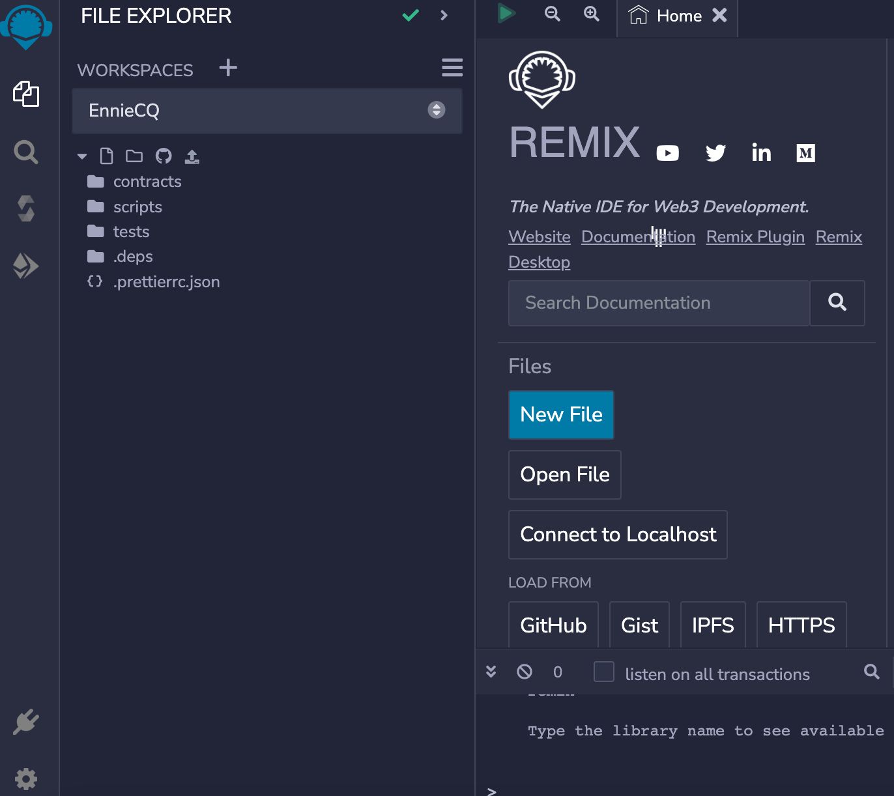Load from IPFS button
The height and width of the screenshot is (796, 894).
713,625
